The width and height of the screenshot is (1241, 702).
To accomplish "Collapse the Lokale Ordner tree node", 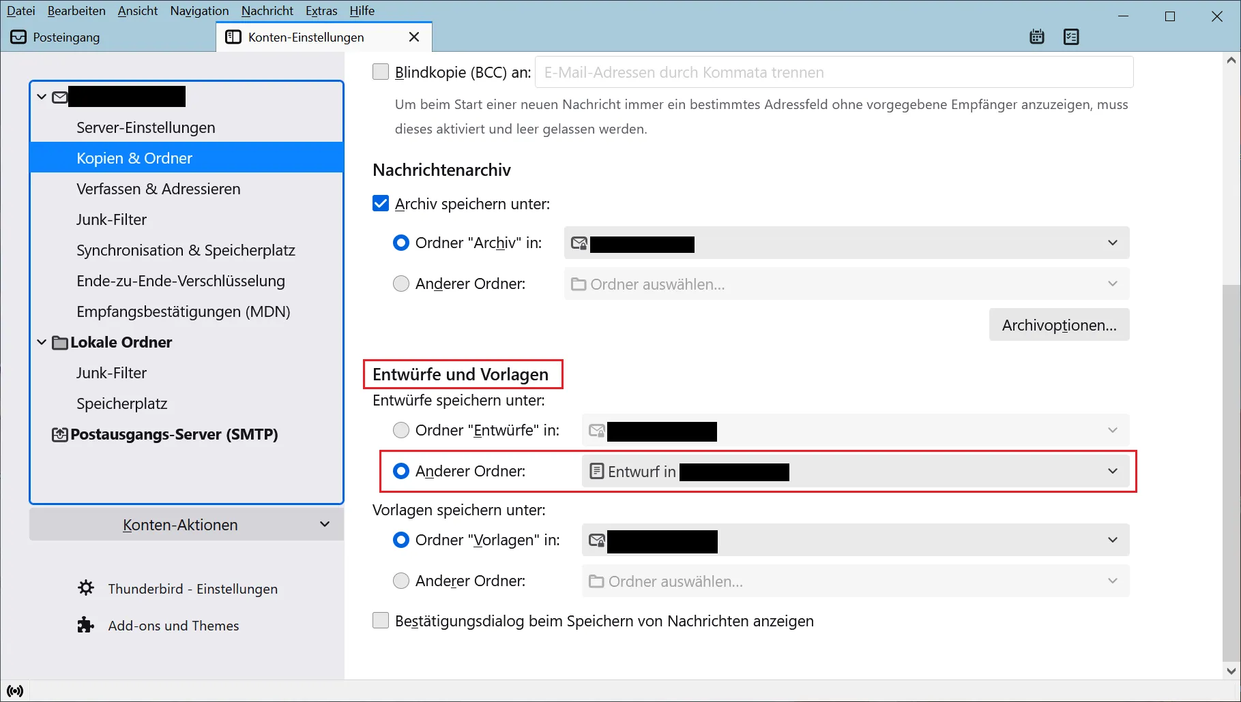I will [42, 342].
